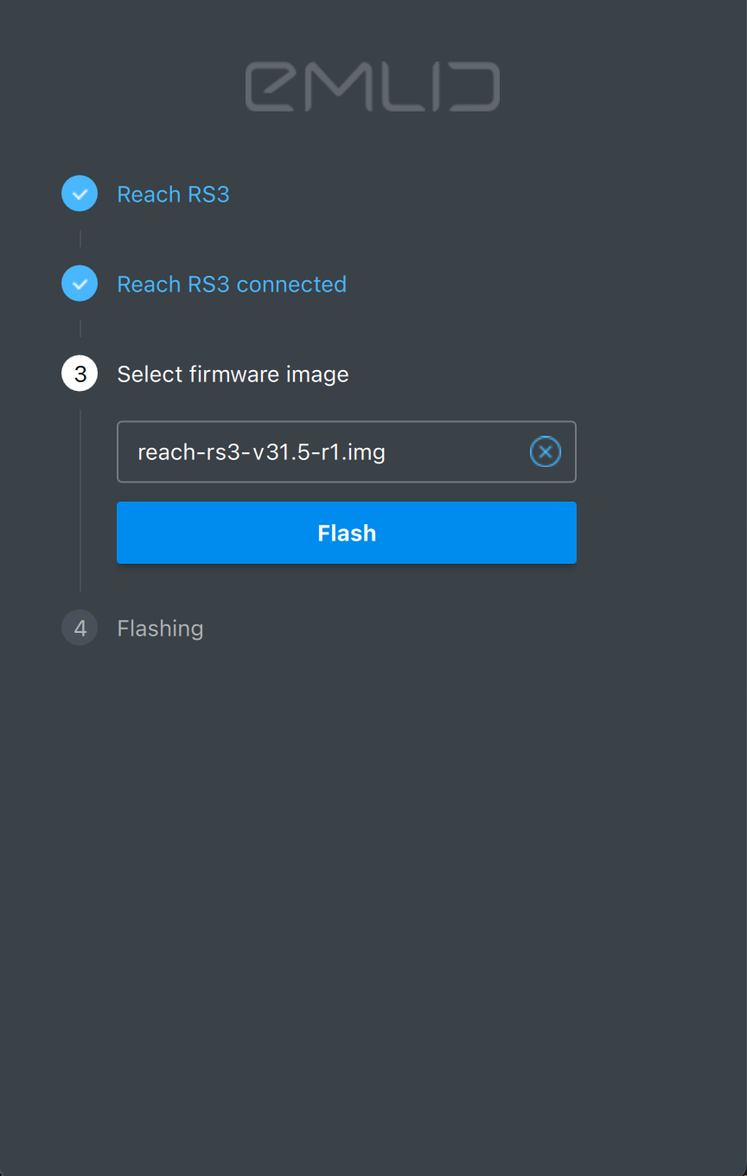Click the Emlid logo at top
This screenshot has height=1176, width=747.
pyautogui.click(x=373, y=86)
